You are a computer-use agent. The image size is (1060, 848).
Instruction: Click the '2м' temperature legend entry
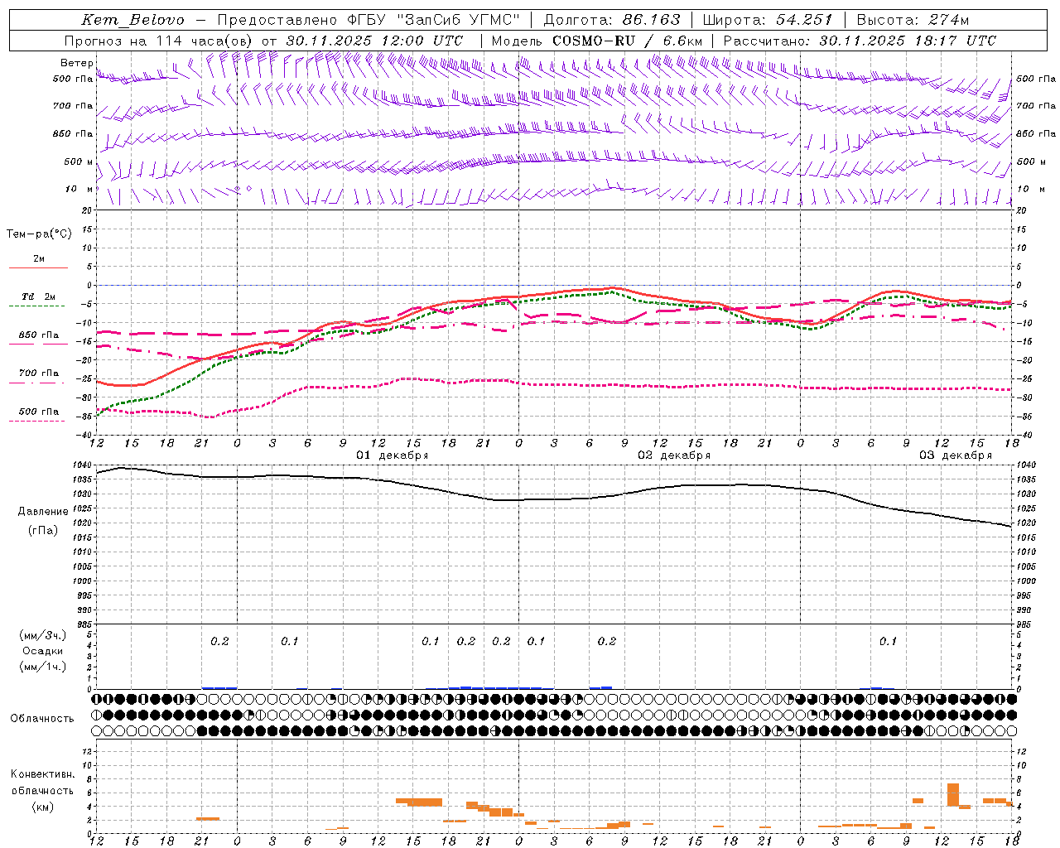[x=38, y=259]
